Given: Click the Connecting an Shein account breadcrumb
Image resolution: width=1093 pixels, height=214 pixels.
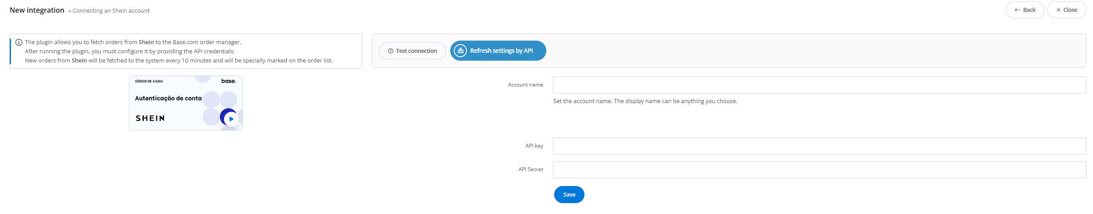Looking at the screenshot, I should tap(111, 11).
